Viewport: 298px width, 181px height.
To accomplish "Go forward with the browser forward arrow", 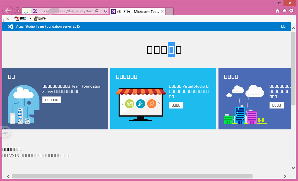I will [18, 11].
